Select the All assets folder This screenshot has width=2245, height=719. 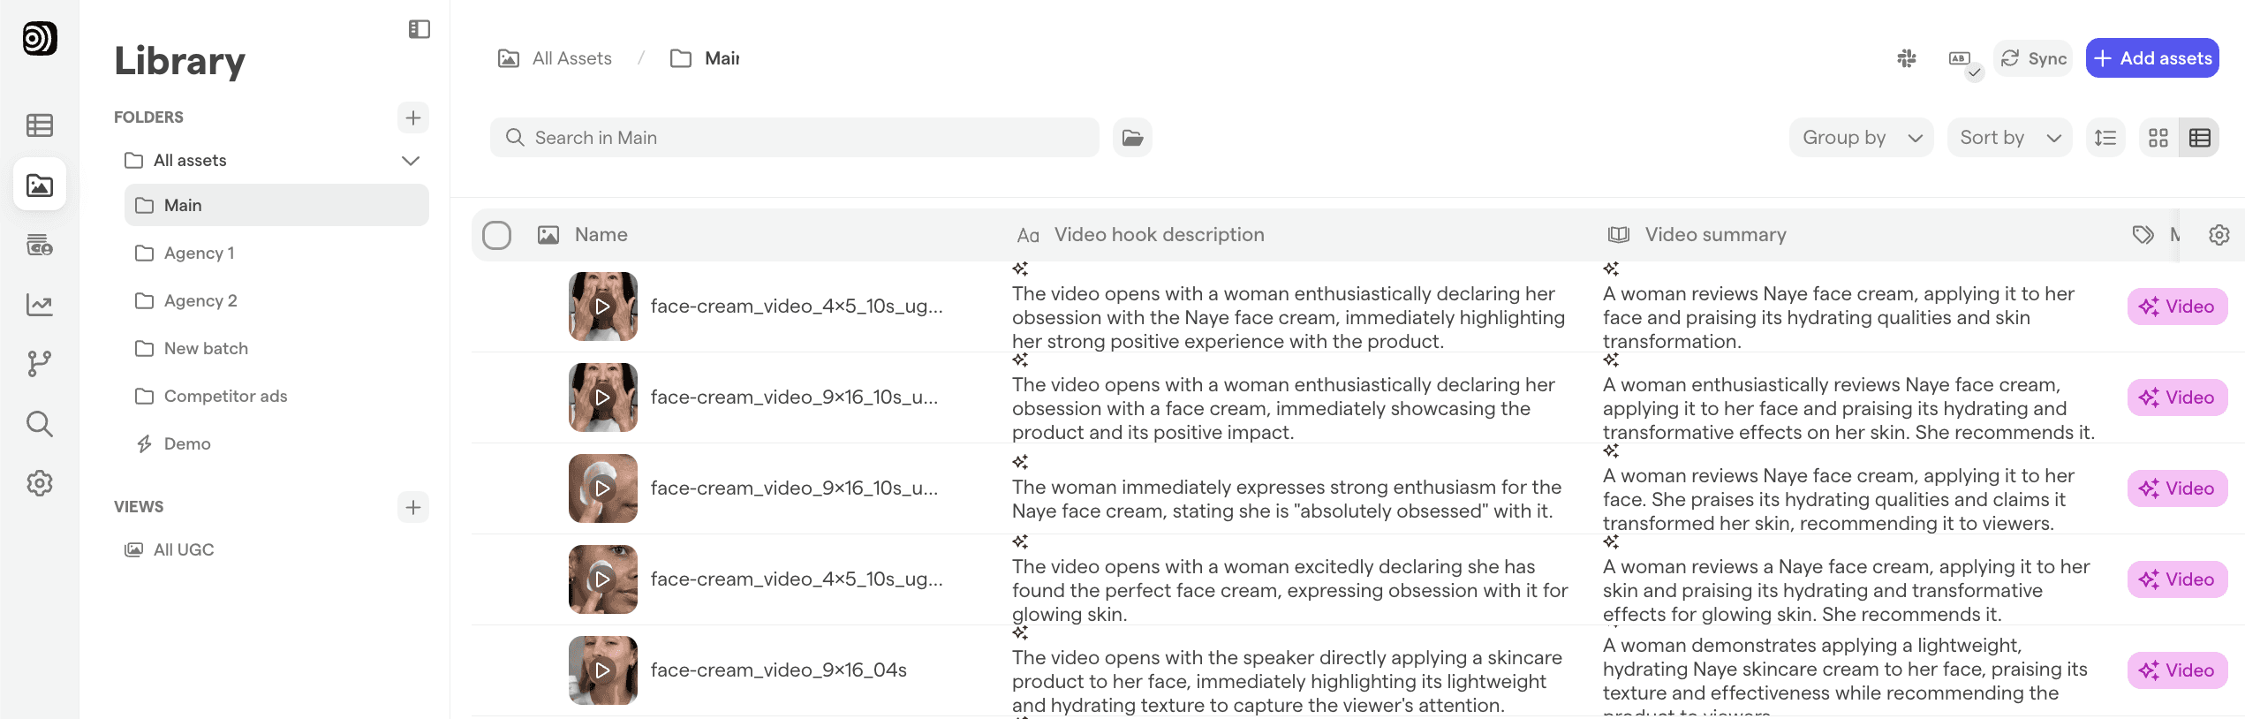pyautogui.click(x=190, y=161)
